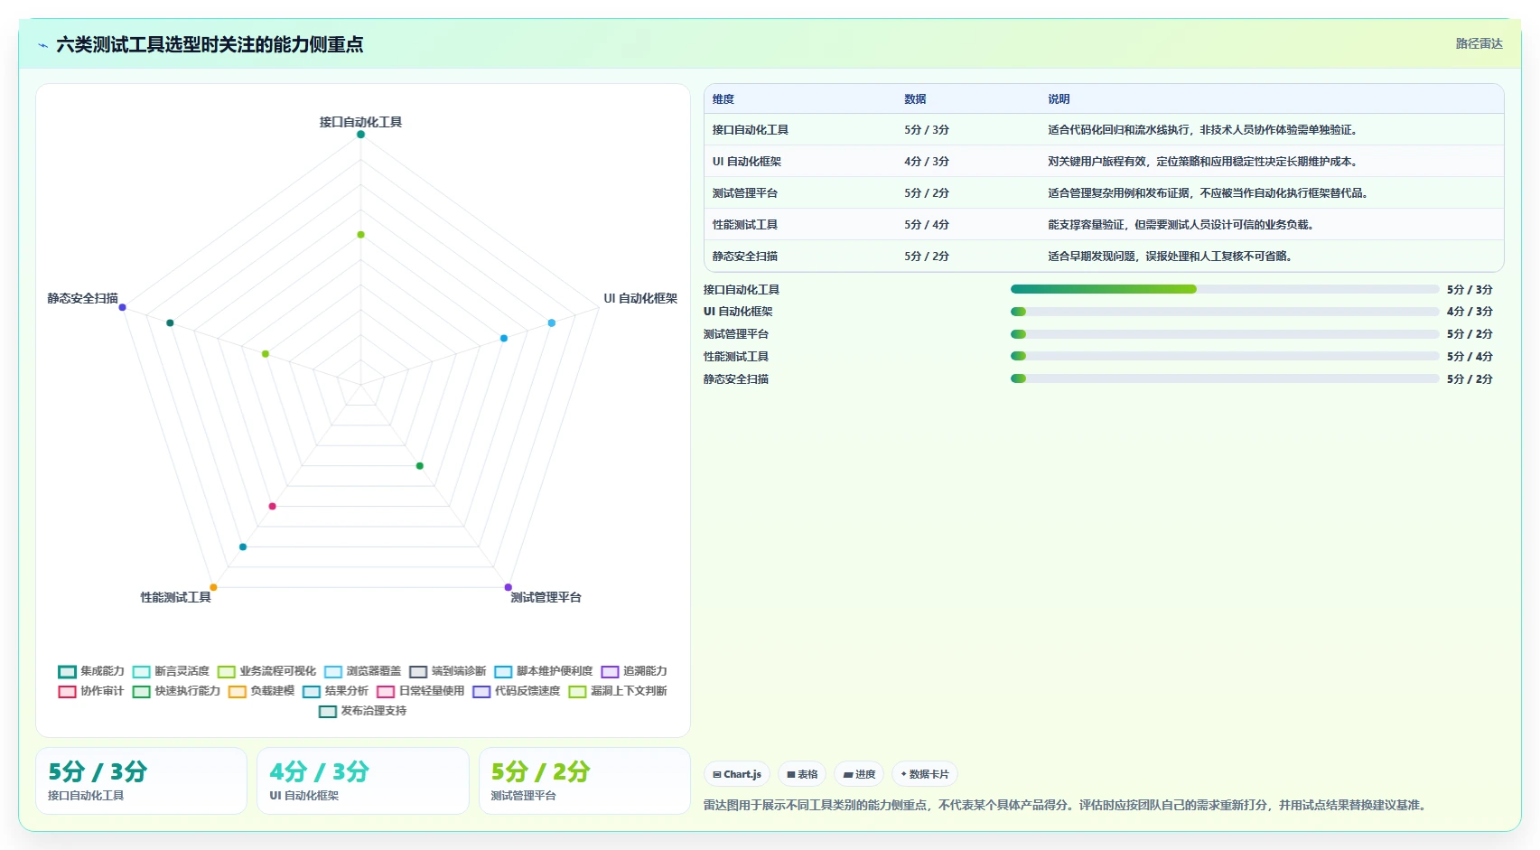Click the 性能测试工具 radar axis label
Viewport: 1540px width, 850px height.
tap(175, 597)
